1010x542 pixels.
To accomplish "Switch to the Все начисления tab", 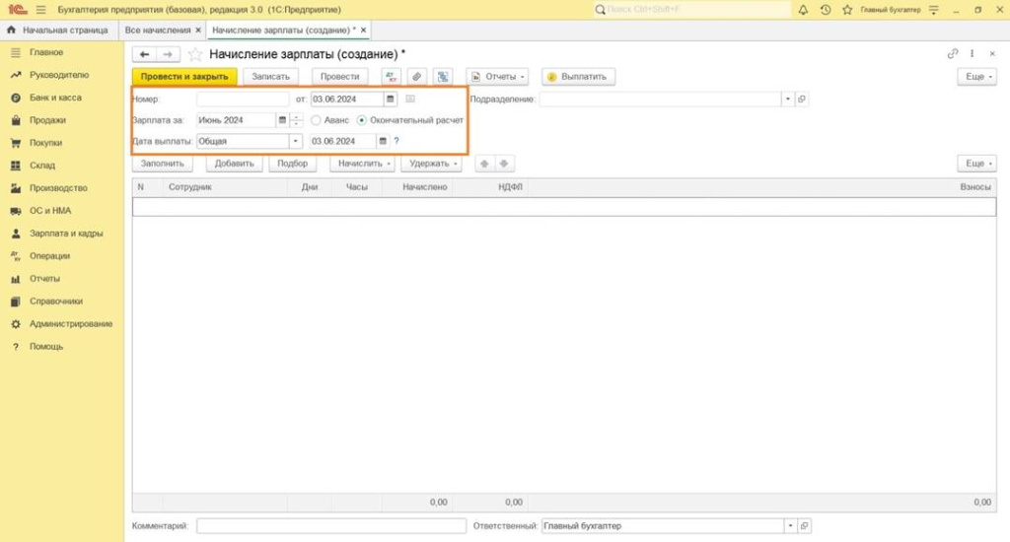I will (164, 31).
